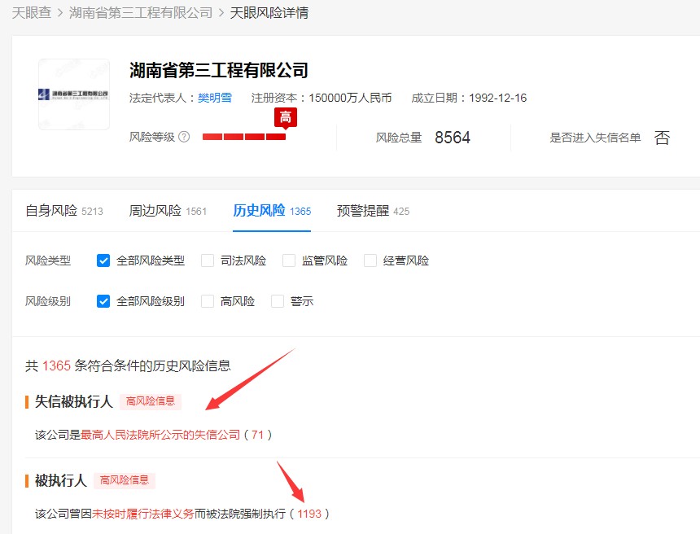
Task: Toggle 全部风险级别 checkbox
Action: tap(103, 301)
